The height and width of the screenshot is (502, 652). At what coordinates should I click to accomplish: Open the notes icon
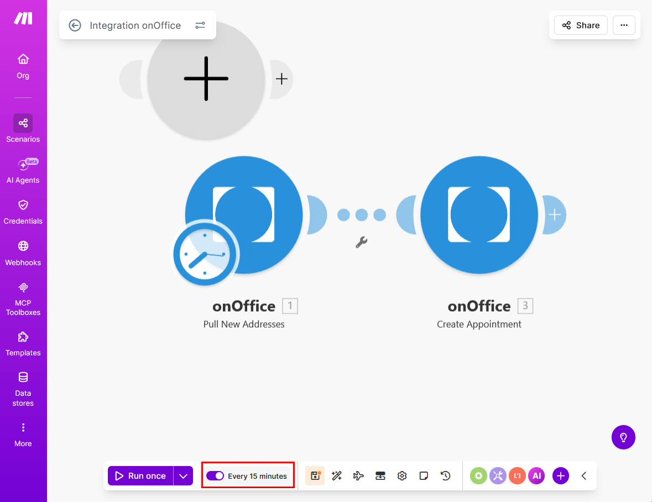pyautogui.click(x=424, y=476)
